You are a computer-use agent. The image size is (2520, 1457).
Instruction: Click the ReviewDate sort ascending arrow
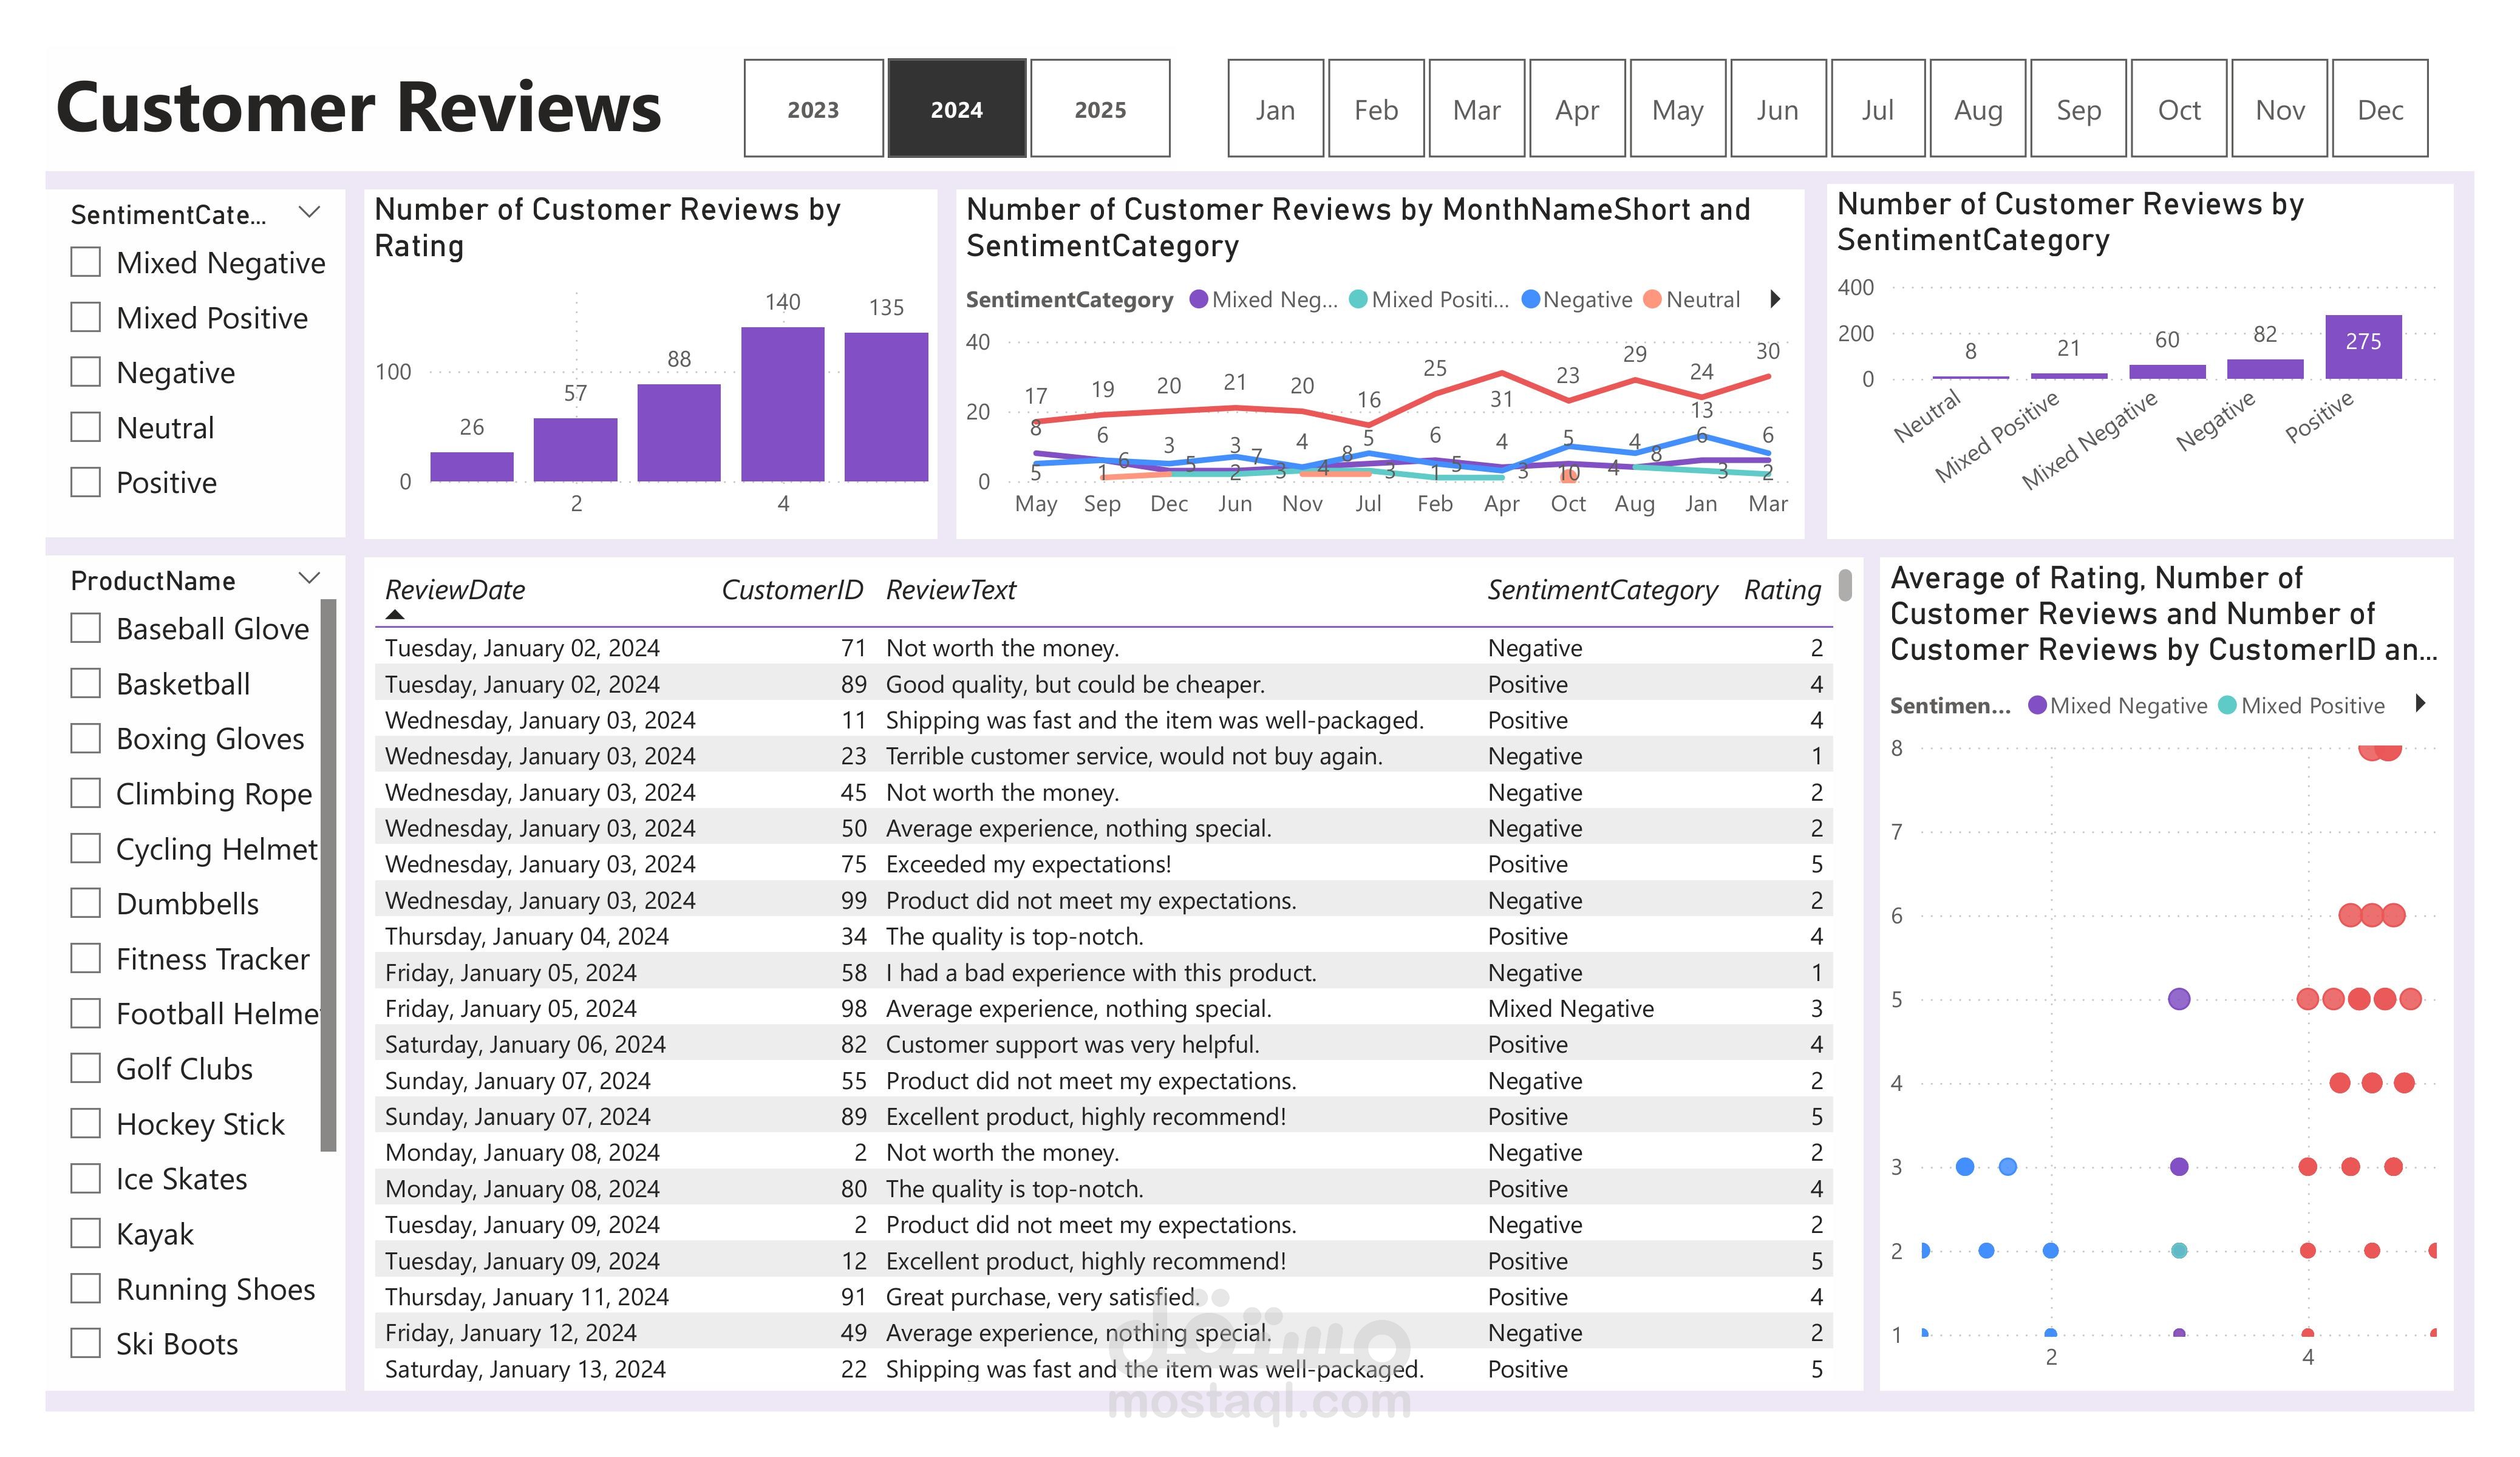tap(395, 615)
